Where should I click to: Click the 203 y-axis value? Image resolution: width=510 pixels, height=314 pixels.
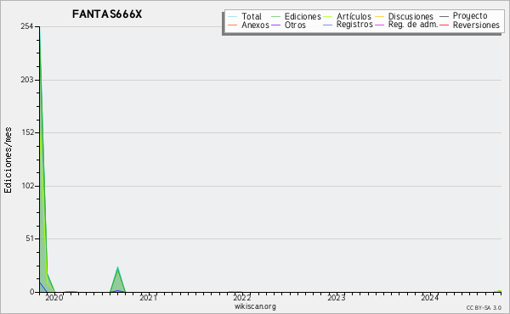27,80
